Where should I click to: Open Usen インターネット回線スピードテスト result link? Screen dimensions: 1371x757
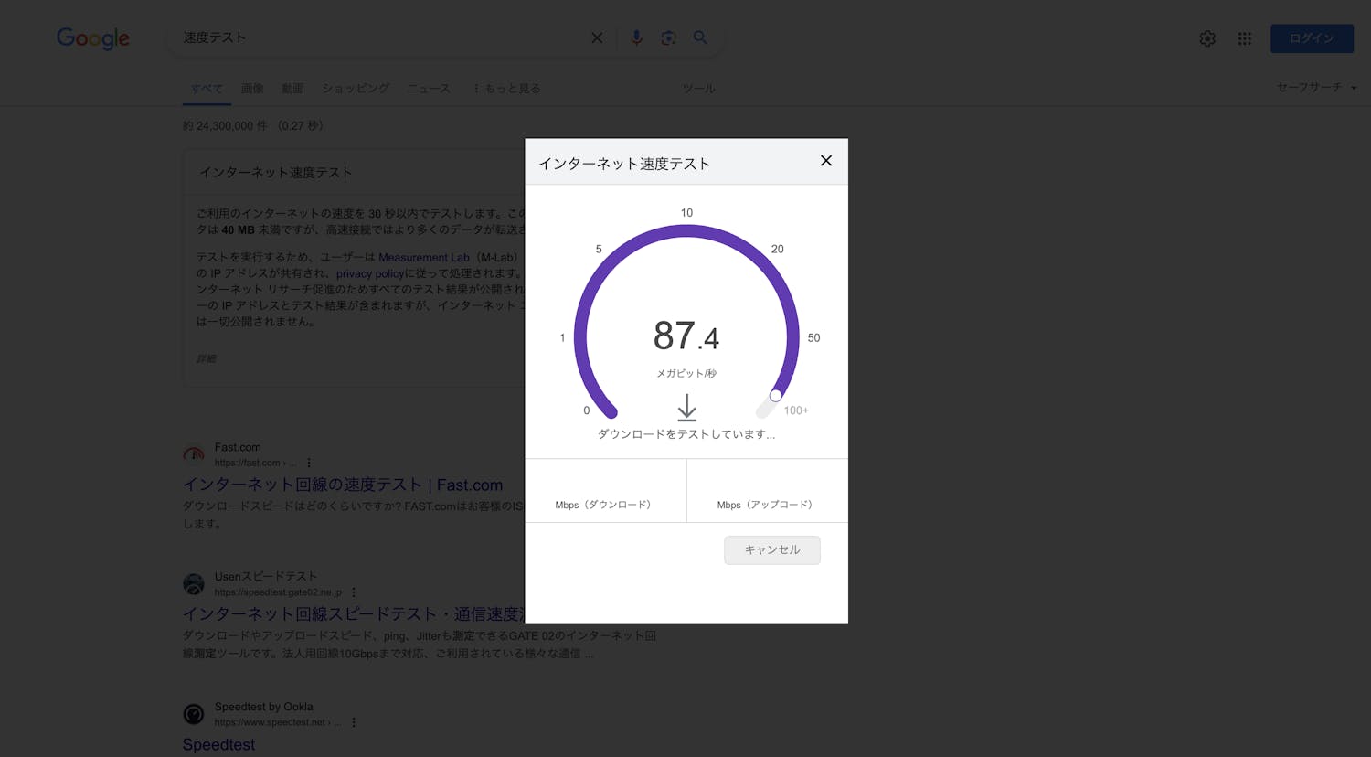tap(353, 614)
